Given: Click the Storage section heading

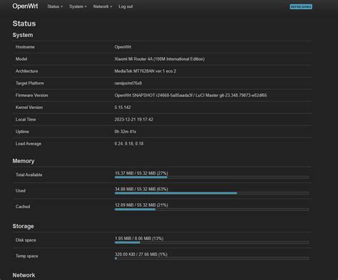Looking at the screenshot, I should (23, 226).
